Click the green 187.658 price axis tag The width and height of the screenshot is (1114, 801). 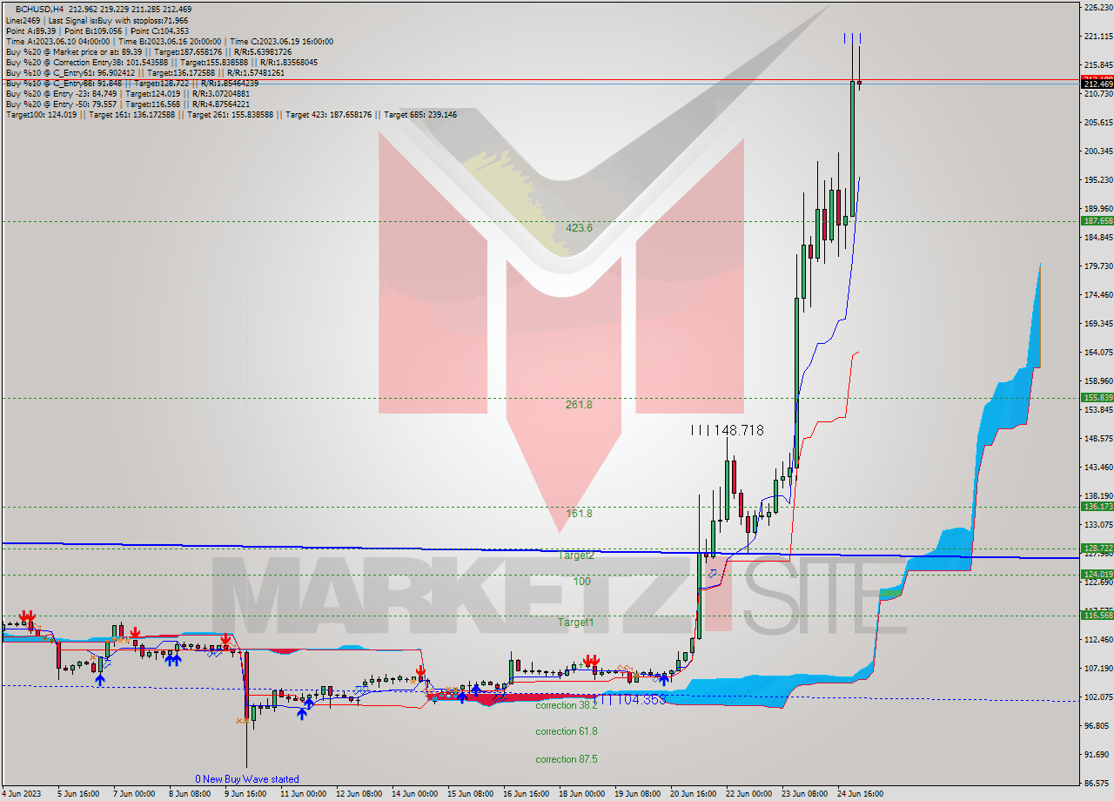[x=1097, y=221]
